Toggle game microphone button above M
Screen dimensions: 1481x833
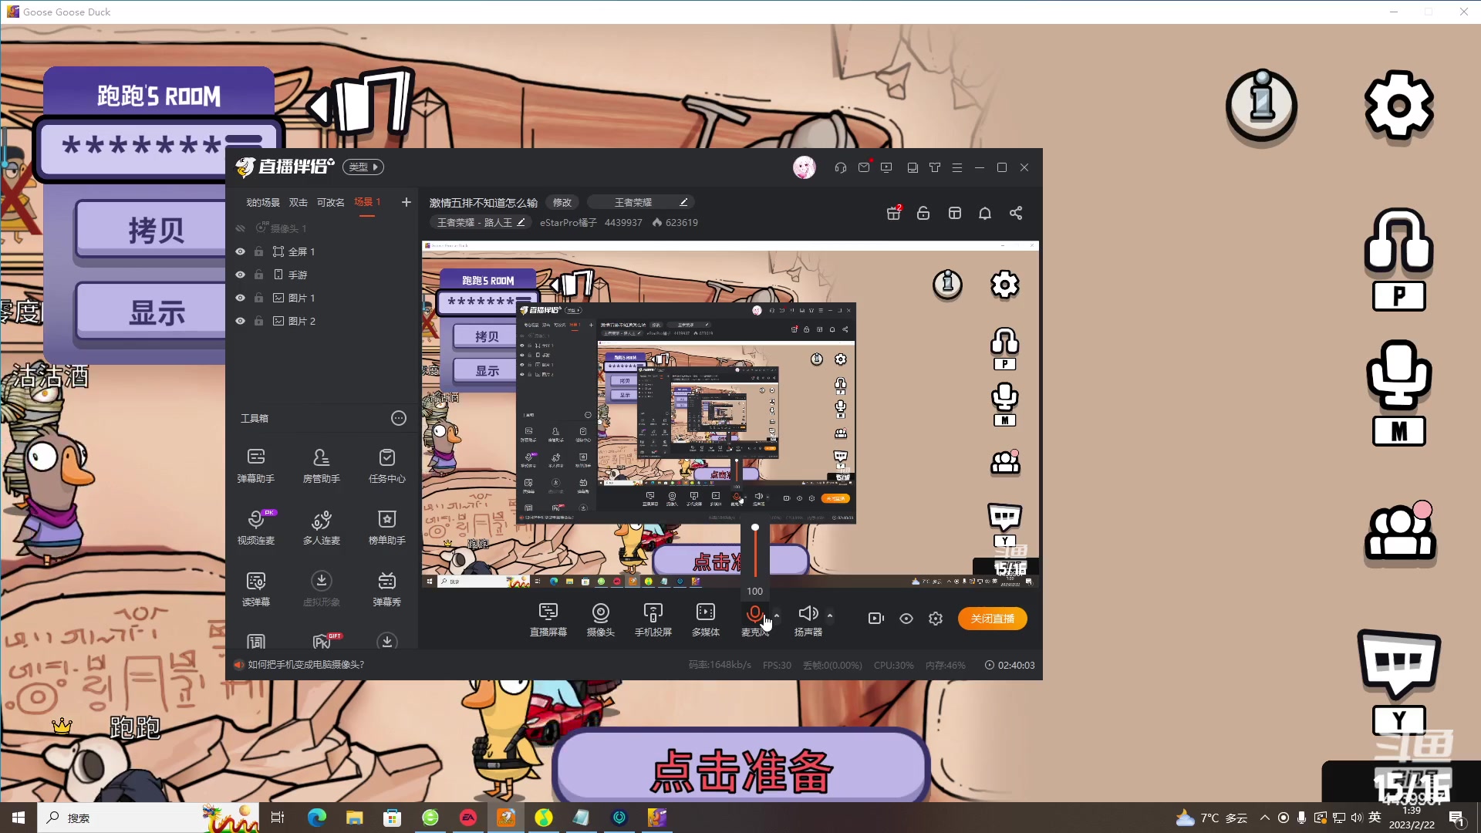click(x=1398, y=375)
